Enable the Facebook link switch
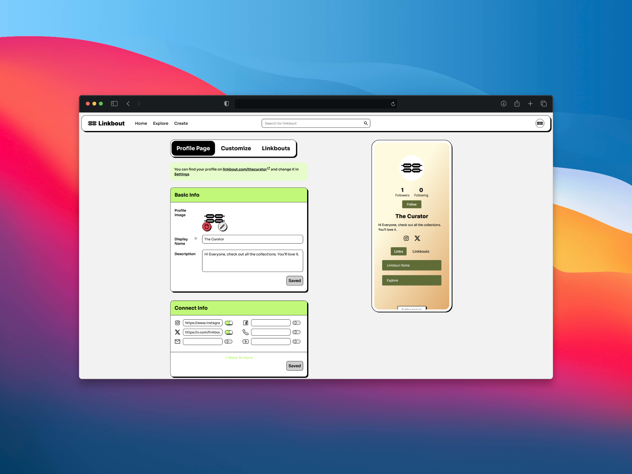Image resolution: width=632 pixels, height=474 pixels. click(297, 323)
